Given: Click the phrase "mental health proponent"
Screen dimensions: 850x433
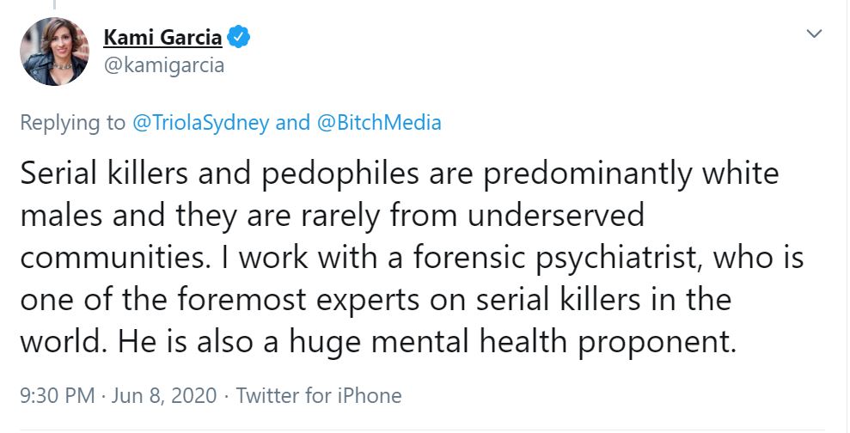Looking at the screenshot, I should [566, 342].
